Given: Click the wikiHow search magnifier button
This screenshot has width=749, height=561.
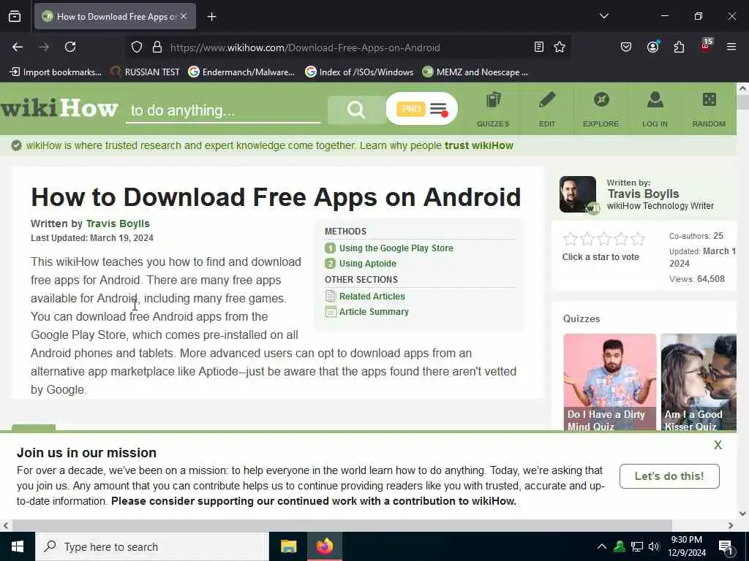Looking at the screenshot, I should pyautogui.click(x=356, y=110).
